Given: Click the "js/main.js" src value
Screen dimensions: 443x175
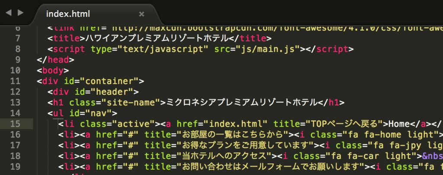Looking at the screenshot, I should point(268,49).
